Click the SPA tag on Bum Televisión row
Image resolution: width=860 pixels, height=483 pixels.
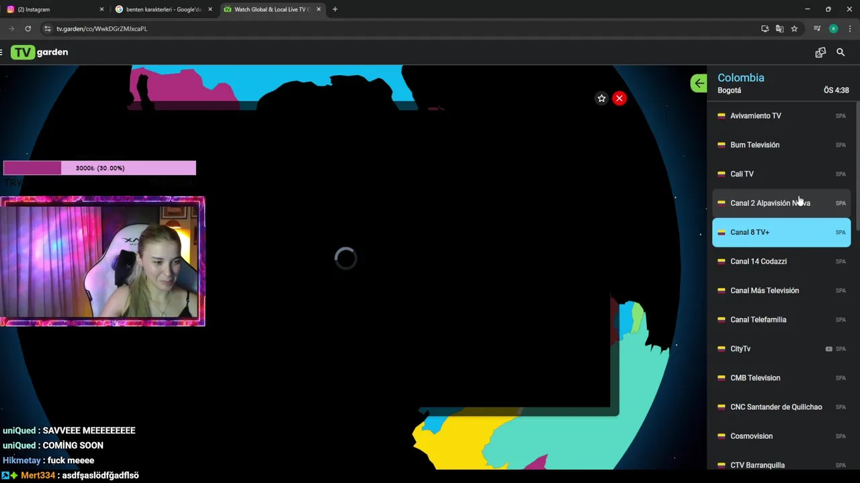[x=841, y=145]
